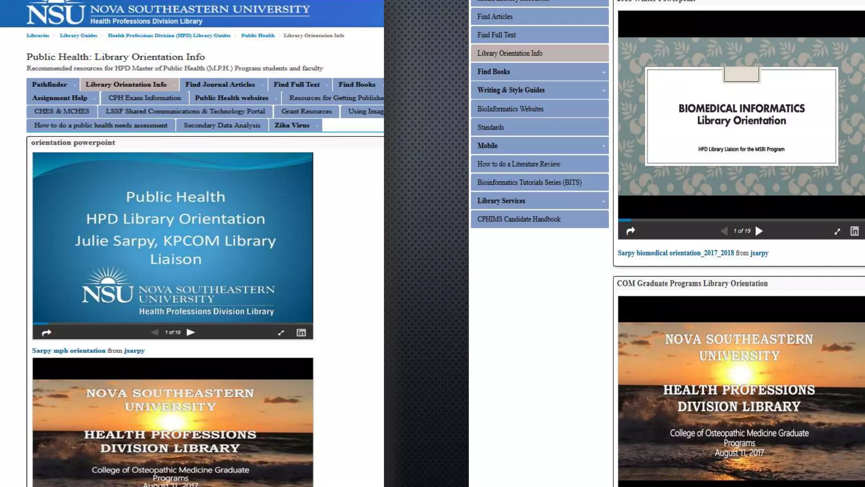Click LinkedIn icon on Biomedical Informatics slideshow
The image size is (865, 487).
tap(854, 231)
